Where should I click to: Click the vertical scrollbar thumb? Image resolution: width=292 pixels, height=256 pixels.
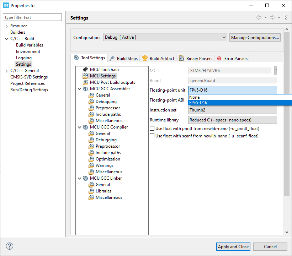tap(287, 114)
